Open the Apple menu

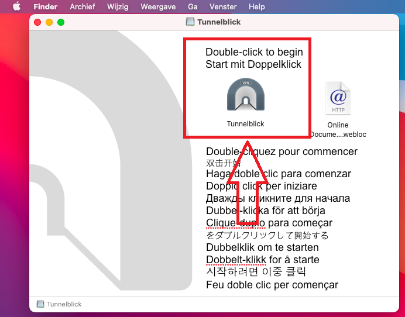(x=17, y=6)
